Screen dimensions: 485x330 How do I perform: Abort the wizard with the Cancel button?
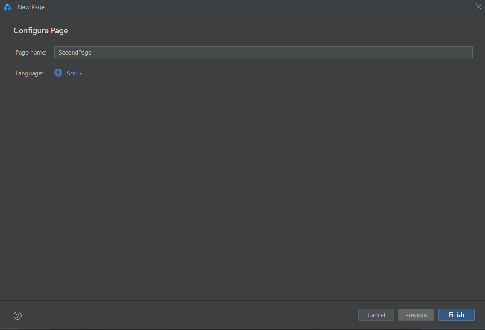[376, 315]
